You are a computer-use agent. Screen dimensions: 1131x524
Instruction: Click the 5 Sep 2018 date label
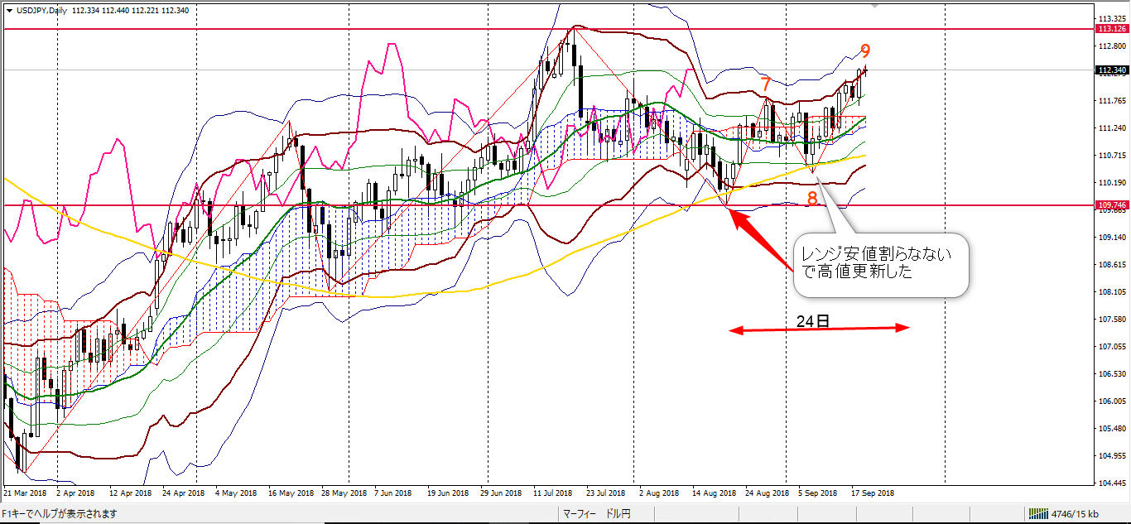tap(820, 493)
